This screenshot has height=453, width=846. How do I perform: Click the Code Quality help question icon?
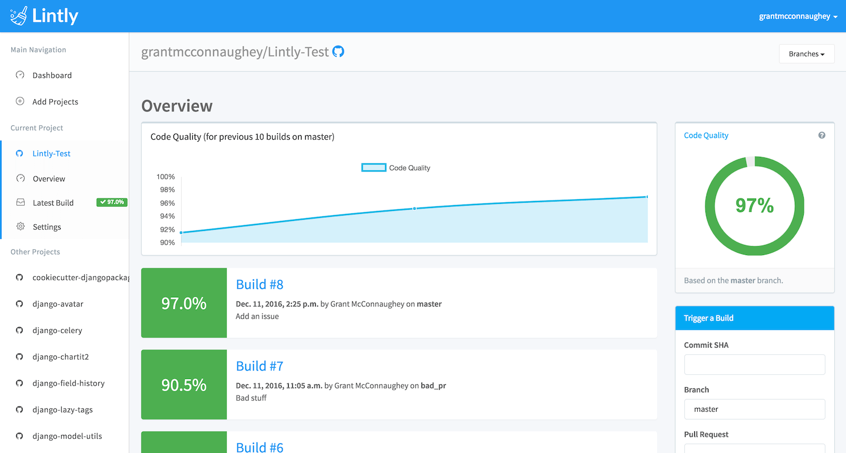click(x=822, y=135)
